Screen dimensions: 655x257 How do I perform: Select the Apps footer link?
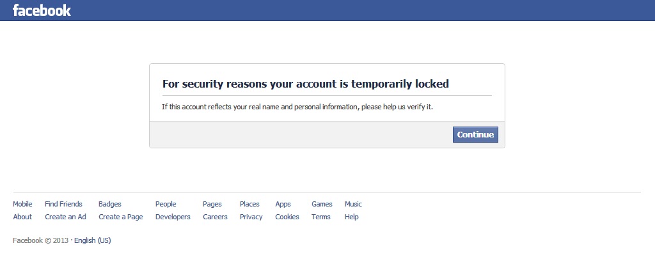(x=283, y=204)
